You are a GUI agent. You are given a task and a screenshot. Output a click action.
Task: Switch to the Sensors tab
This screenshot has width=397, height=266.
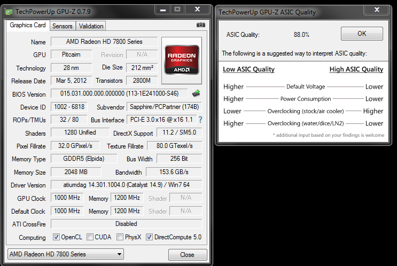pos(63,26)
